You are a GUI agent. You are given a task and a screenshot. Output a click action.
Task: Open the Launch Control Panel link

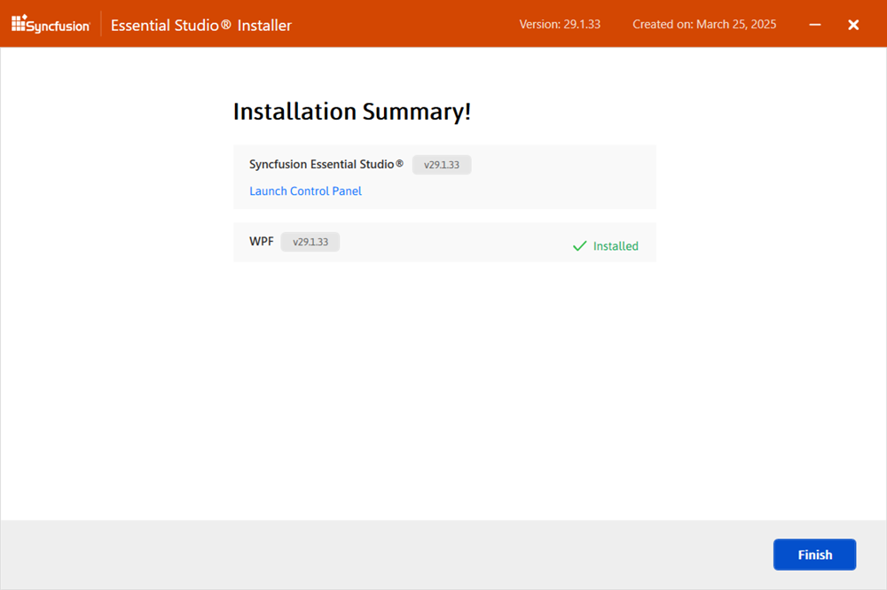(x=305, y=191)
